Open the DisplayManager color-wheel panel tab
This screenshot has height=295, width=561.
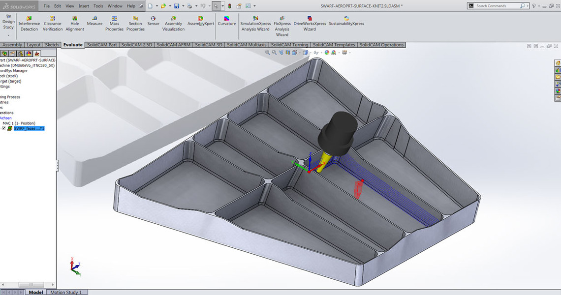29,54
